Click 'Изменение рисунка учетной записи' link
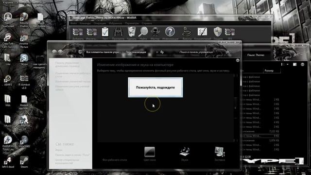 pos(72,88)
